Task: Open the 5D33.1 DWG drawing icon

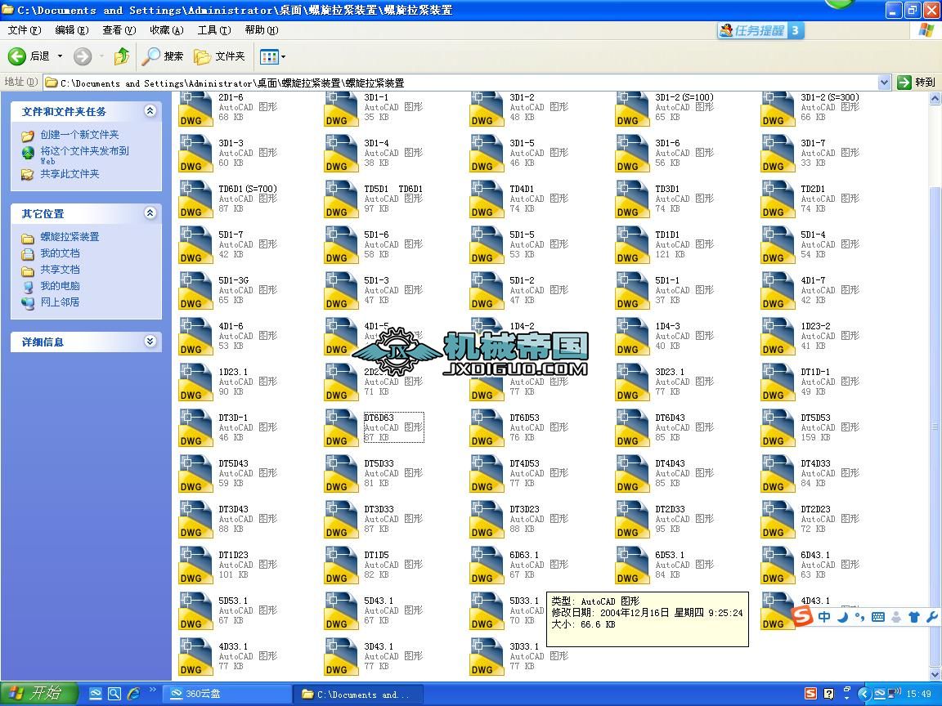Action: (x=486, y=610)
